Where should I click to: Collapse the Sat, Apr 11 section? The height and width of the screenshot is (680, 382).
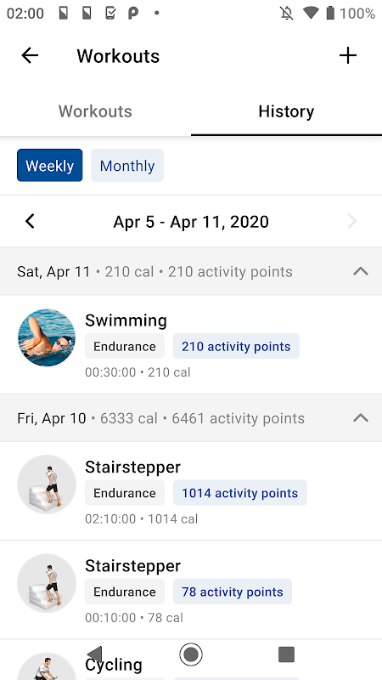[x=360, y=271]
